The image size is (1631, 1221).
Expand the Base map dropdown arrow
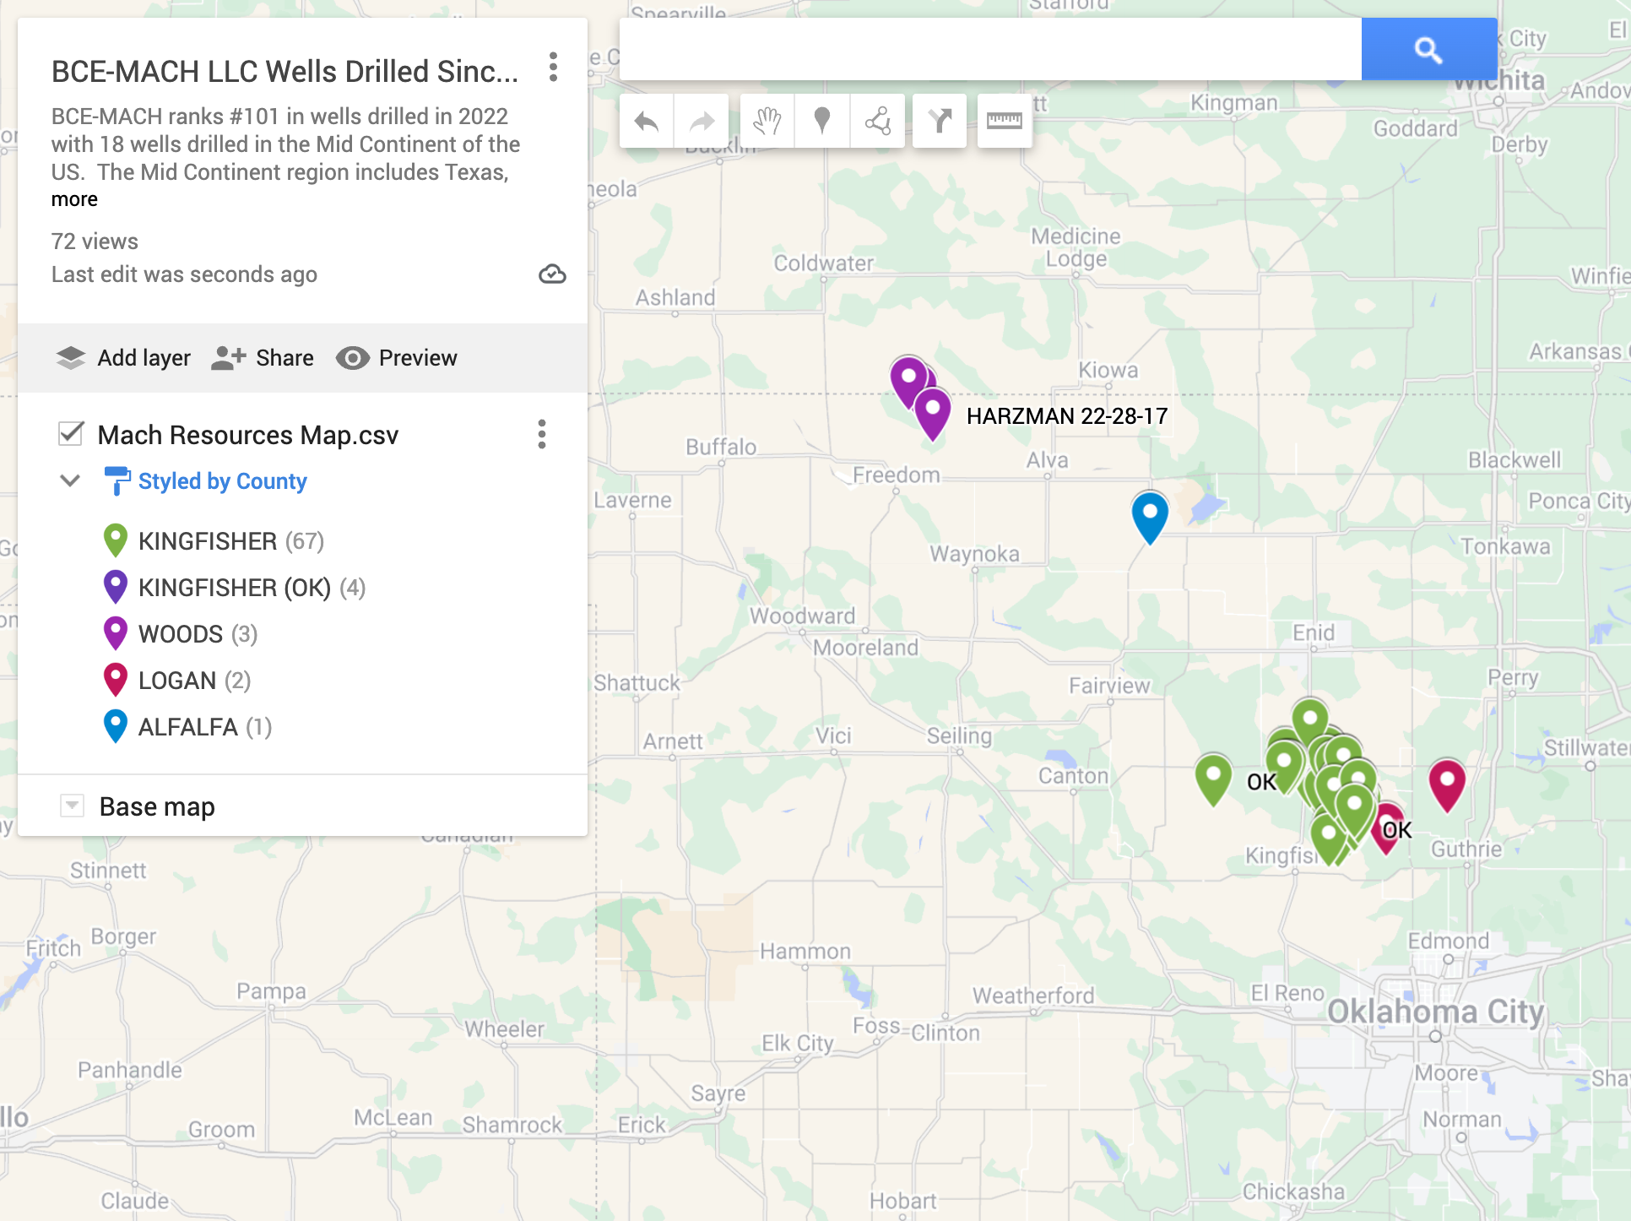click(73, 806)
